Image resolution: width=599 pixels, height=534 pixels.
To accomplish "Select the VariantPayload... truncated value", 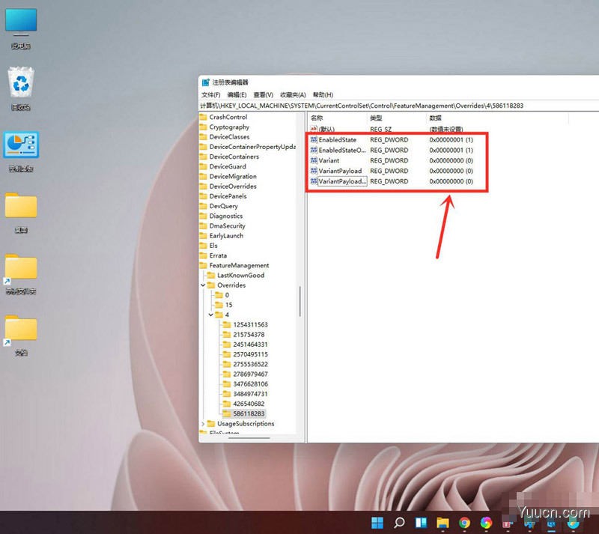I will tap(343, 181).
